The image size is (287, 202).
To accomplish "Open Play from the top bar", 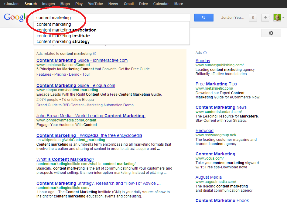I will pyautogui.click(x=79, y=4).
